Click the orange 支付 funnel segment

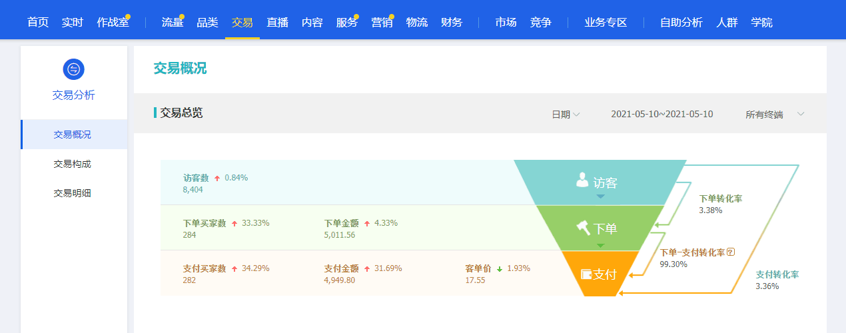coord(600,274)
